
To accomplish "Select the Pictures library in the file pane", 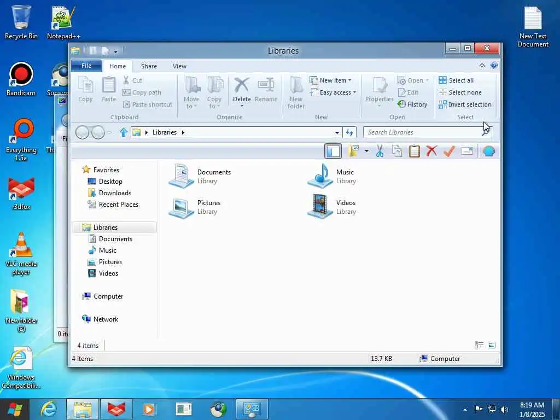I will [195, 207].
